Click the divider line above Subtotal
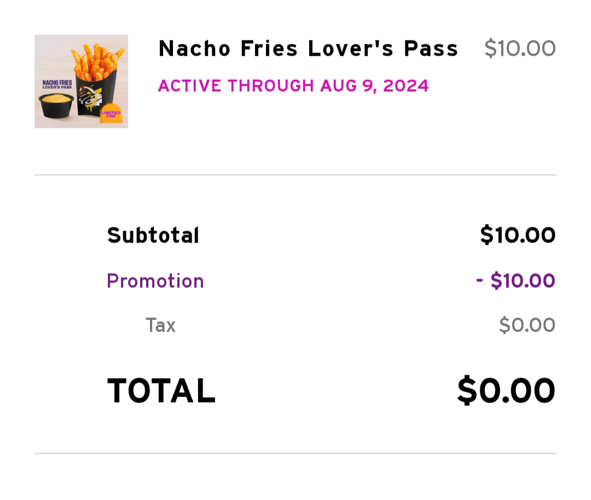This screenshot has height=500, width=591. (x=296, y=175)
